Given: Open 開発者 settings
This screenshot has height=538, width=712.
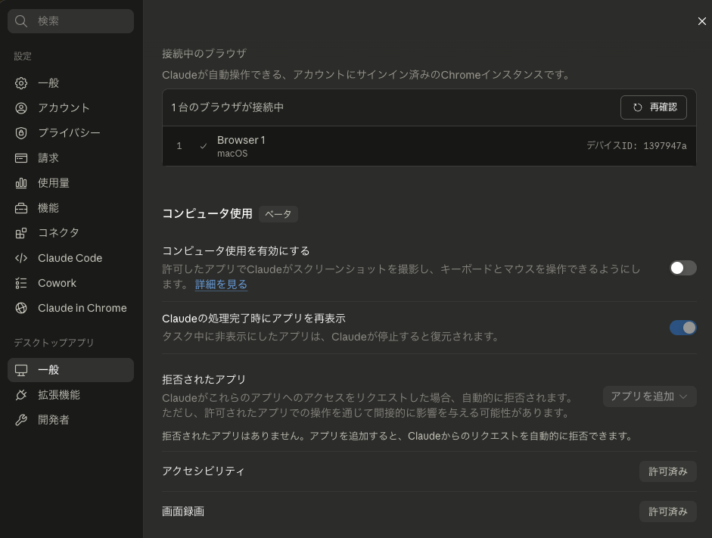Looking at the screenshot, I should pyautogui.click(x=70, y=420).
